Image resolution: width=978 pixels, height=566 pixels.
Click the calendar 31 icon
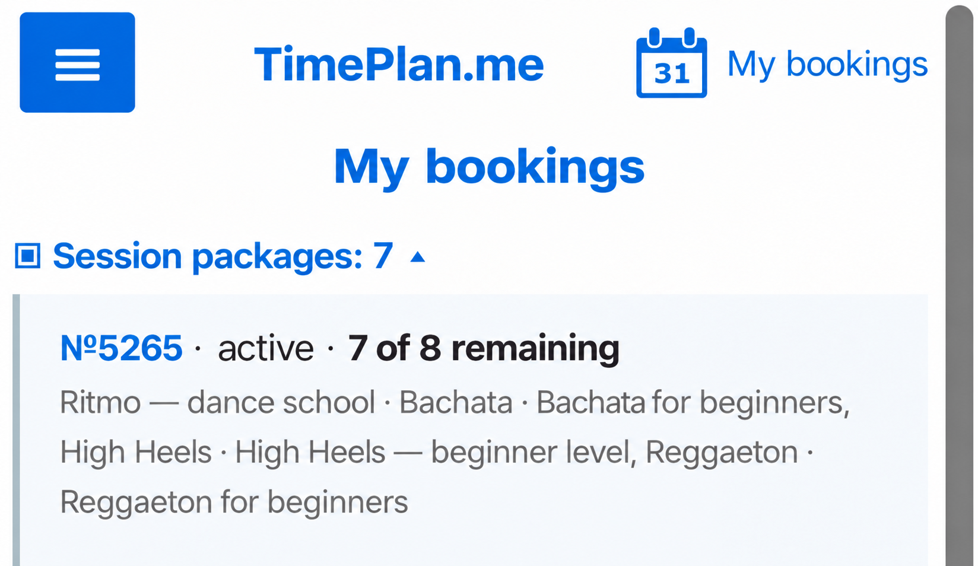click(x=671, y=63)
